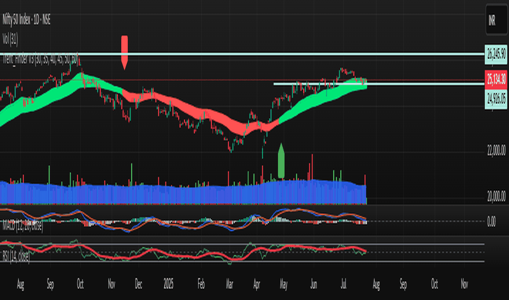Viewport: 509px width, 300px height.
Task: Click the Jul label on time axis
Action: tap(344, 284)
